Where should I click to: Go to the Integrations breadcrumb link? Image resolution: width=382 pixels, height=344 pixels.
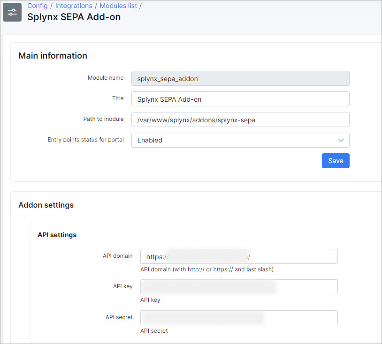pos(74,6)
